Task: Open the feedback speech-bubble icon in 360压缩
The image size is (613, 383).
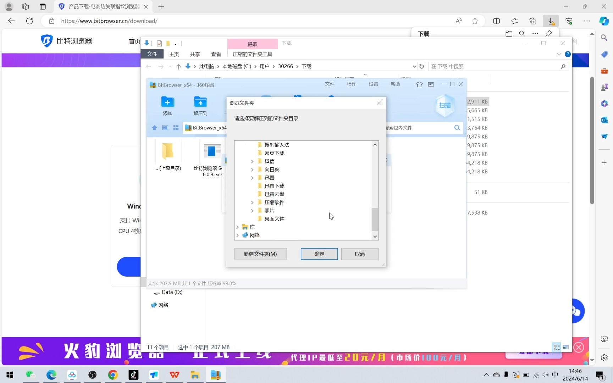Action: click(x=431, y=84)
